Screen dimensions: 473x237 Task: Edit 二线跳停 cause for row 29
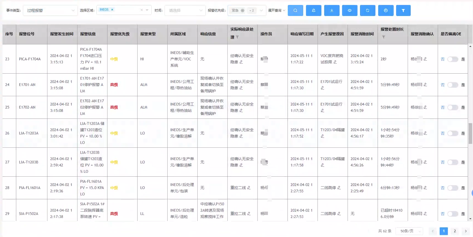pyautogui.click(x=339, y=214)
